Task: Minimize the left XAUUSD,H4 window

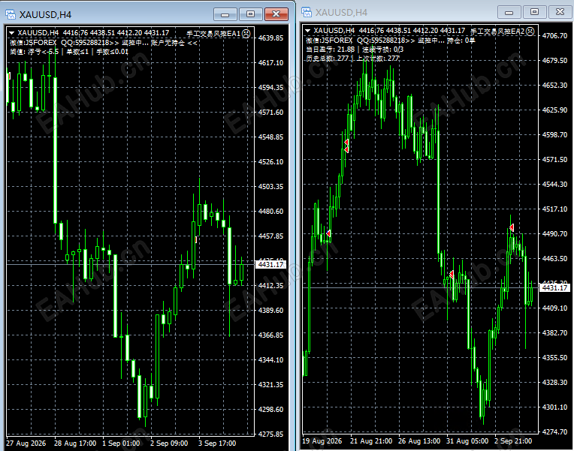Action: (225, 14)
